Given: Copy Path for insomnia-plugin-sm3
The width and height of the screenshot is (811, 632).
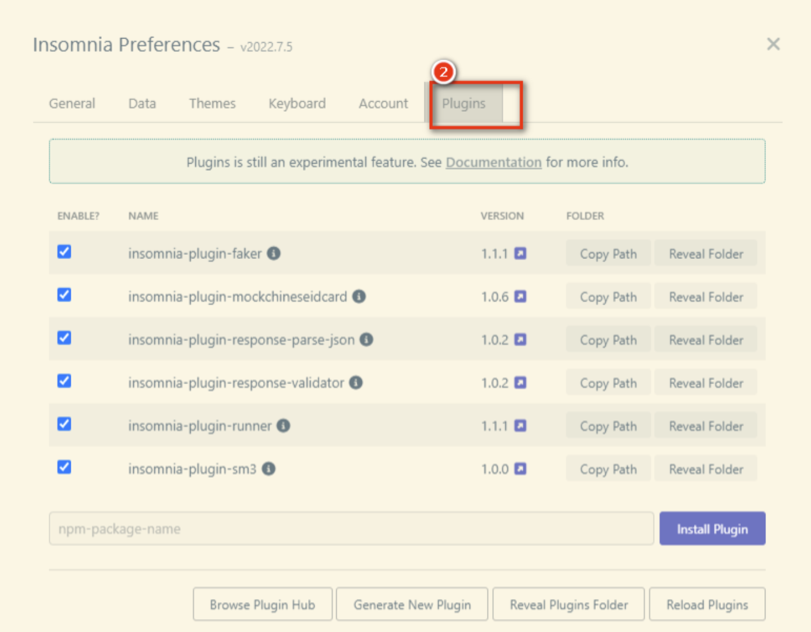Looking at the screenshot, I should pyautogui.click(x=608, y=469).
